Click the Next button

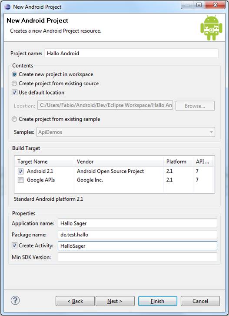tap(115, 301)
